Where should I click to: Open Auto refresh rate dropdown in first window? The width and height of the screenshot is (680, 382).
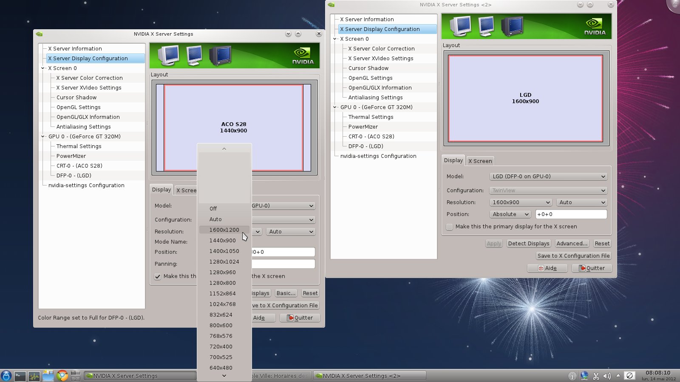(291, 232)
